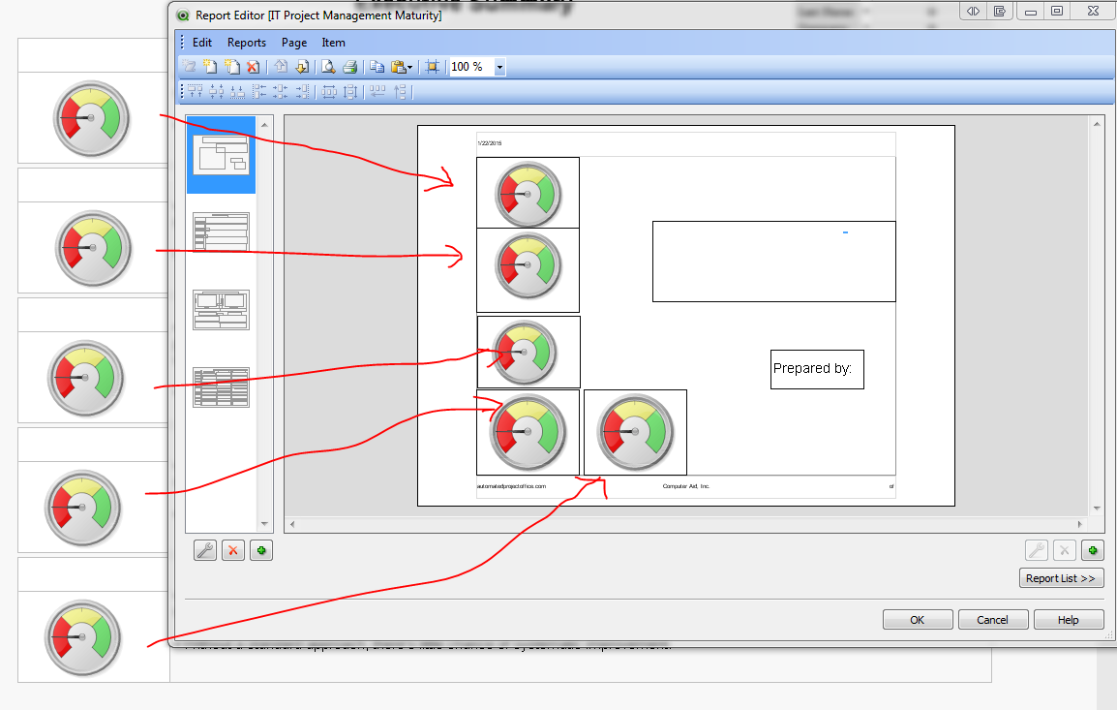Select the third page thumbnail in list

pyautogui.click(x=221, y=309)
